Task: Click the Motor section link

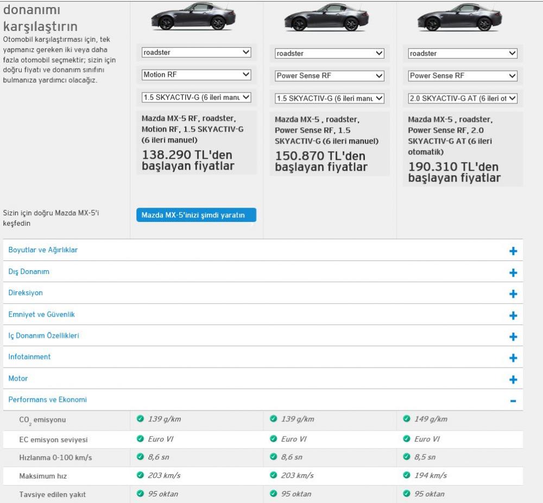Action: [18, 378]
